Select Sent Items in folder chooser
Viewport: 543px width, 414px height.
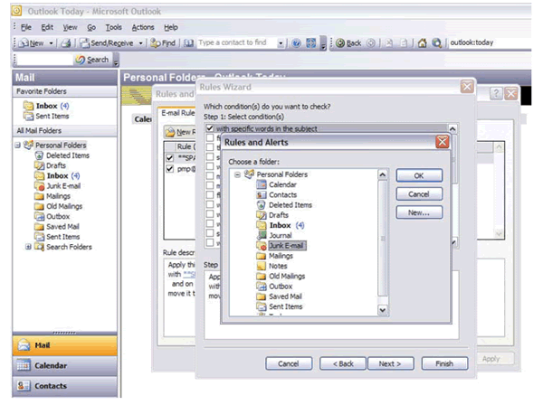pyautogui.click(x=280, y=306)
